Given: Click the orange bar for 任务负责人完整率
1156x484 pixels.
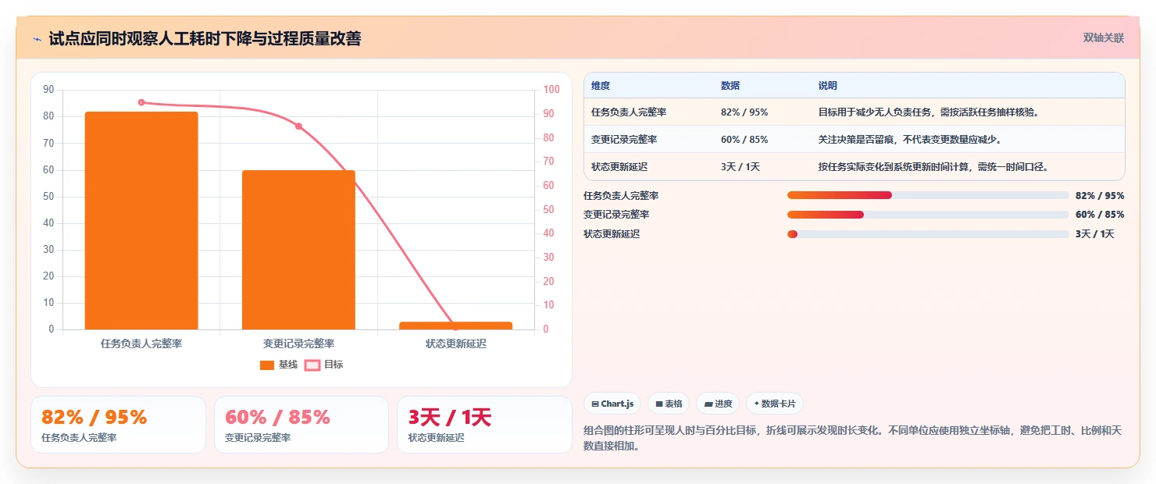Looking at the screenshot, I should pos(141,220).
